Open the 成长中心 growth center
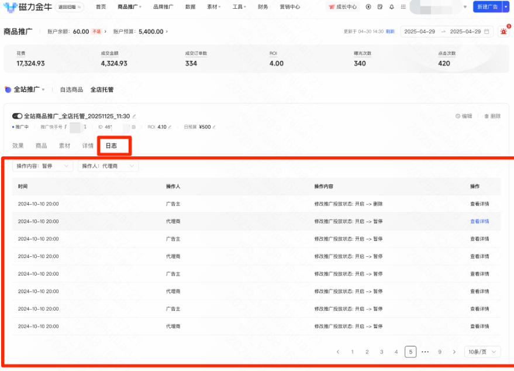Screen dimensions: 514x371 [x=343, y=7]
